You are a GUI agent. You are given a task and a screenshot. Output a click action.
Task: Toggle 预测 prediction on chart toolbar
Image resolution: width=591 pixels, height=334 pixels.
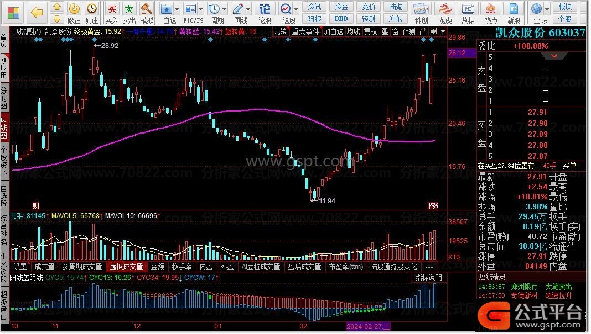(409, 31)
